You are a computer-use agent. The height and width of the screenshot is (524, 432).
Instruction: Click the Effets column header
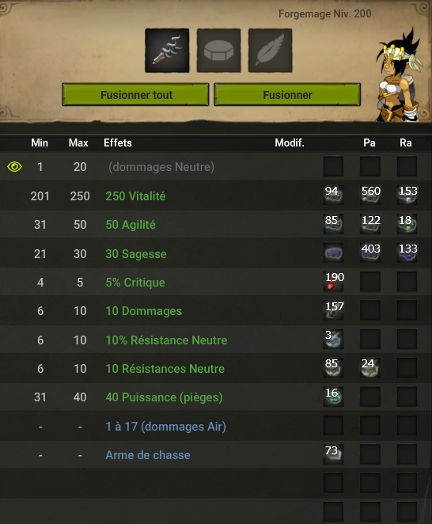(118, 143)
